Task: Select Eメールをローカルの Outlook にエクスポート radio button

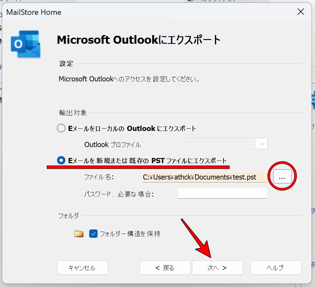Action: point(61,128)
